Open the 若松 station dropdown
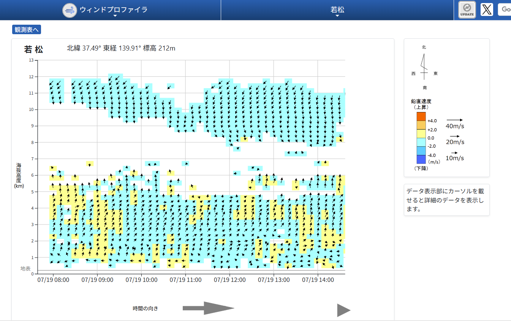The width and height of the screenshot is (511, 321). (337, 10)
